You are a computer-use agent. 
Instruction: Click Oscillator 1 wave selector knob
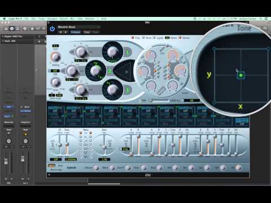[x=112, y=52]
